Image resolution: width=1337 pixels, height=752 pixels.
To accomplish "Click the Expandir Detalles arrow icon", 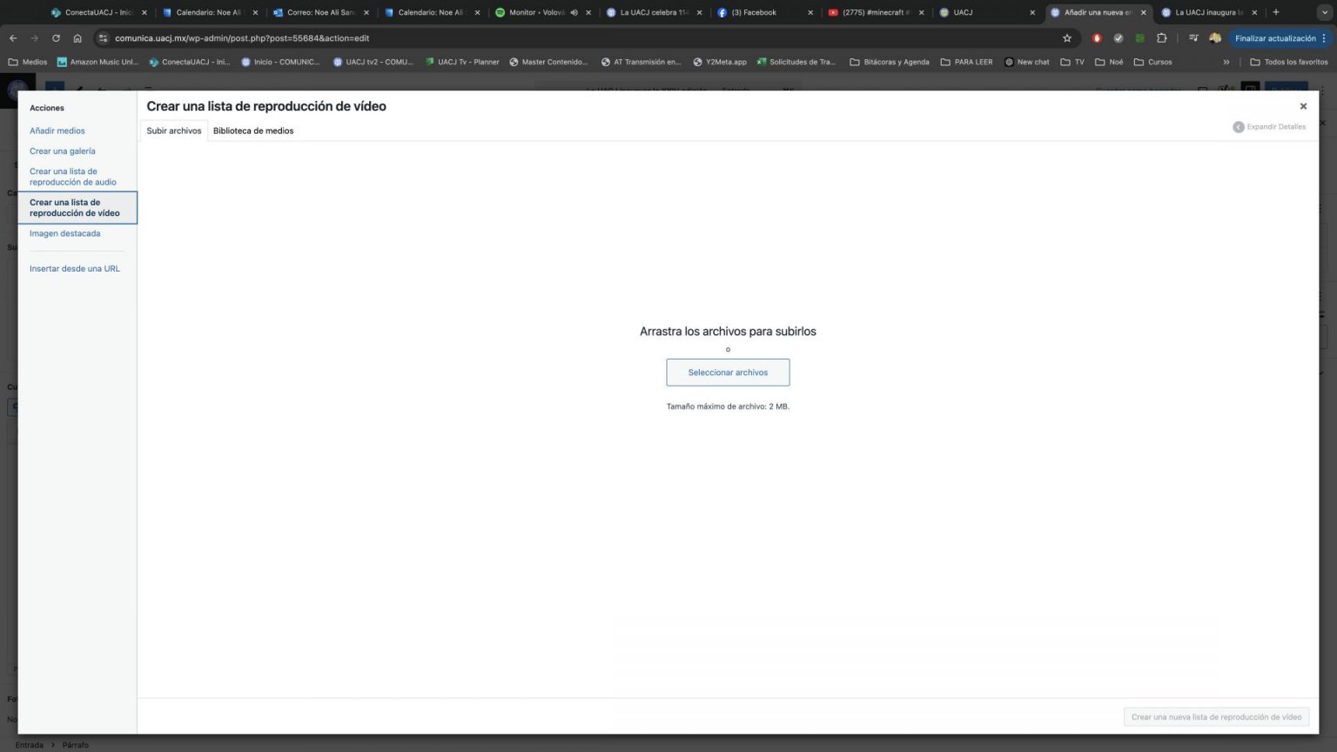I will (x=1238, y=127).
